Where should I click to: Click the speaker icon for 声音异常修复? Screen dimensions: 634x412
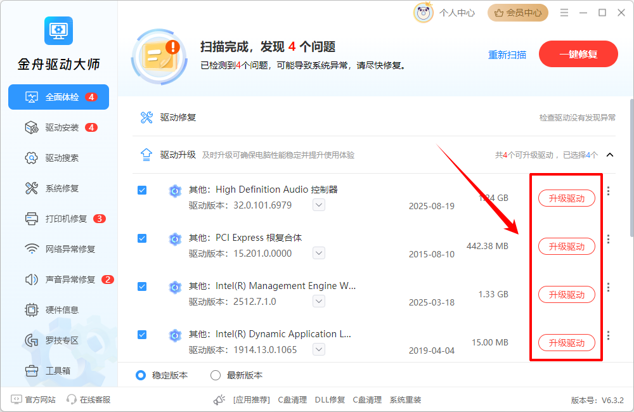tap(32, 280)
